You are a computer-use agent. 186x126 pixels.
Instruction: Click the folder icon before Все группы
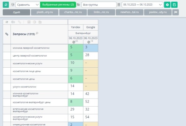click(x=78, y=5)
